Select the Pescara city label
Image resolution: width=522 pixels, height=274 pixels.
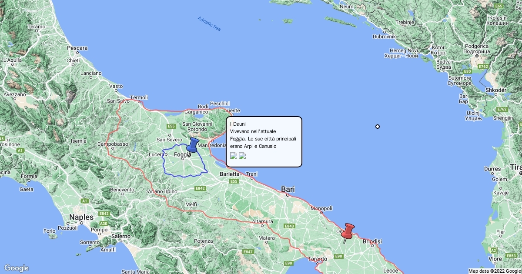point(77,47)
